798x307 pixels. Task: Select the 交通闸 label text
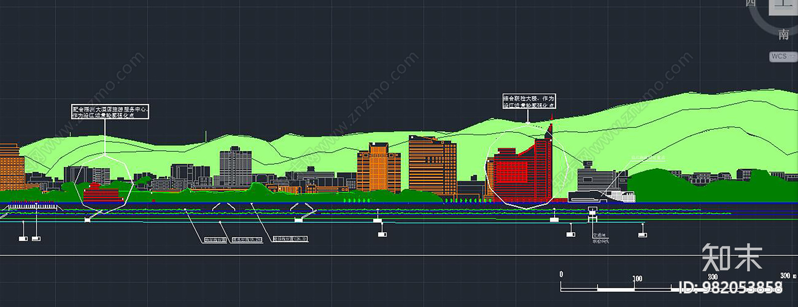[x=599, y=235]
